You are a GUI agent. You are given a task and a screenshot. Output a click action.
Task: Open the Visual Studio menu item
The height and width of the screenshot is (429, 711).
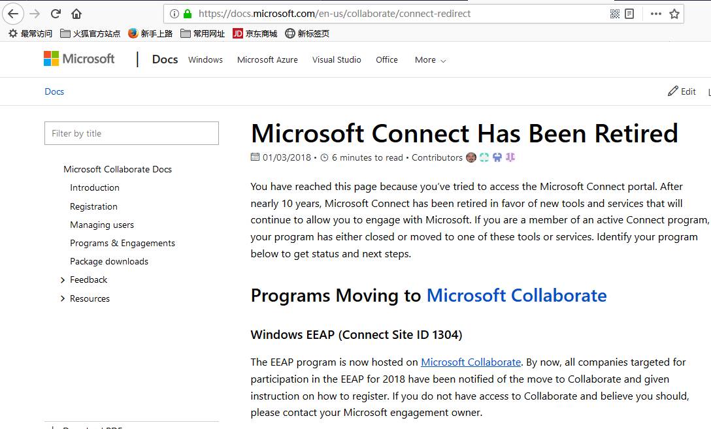coord(337,60)
